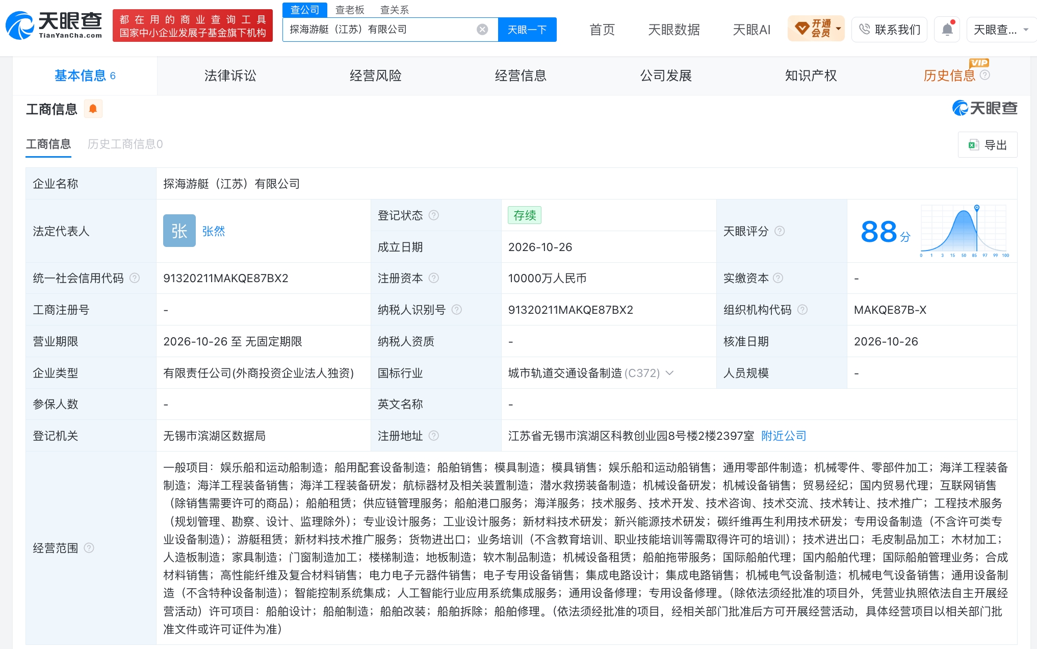Open help icon next to 天眼评分
The height and width of the screenshot is (649, 1037).
click(x=780, y=231)
